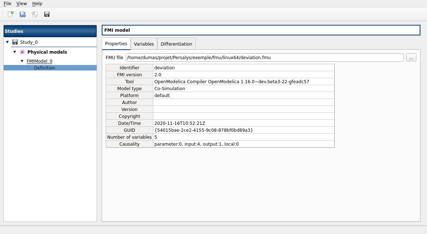Screen dimensions: 427x234
Task: Click the 'Copyright' row label
Action: [130, 116]
